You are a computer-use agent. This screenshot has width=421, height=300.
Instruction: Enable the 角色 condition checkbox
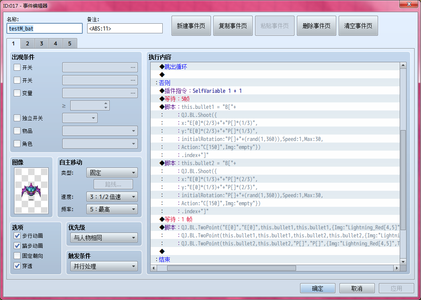pyautogui.click(x=17, y=144)
